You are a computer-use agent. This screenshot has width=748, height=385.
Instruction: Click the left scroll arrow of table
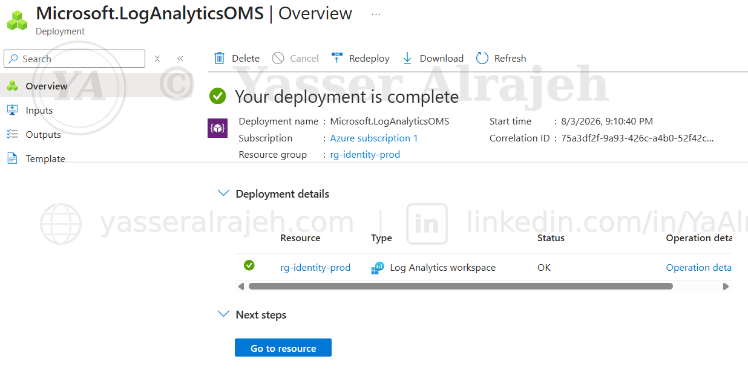click(x=241, y=286)
